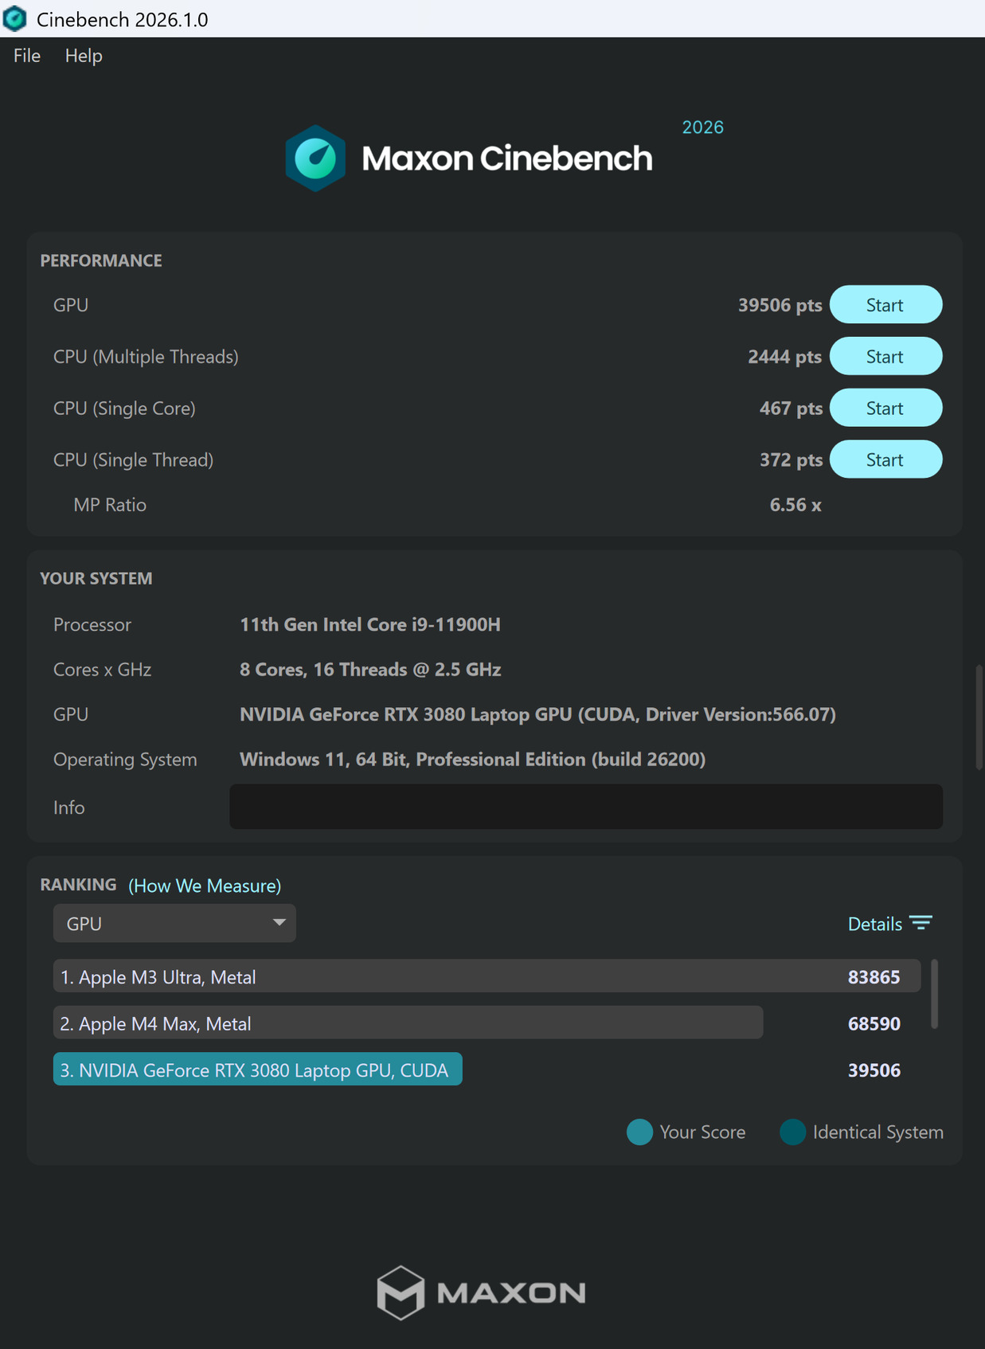The image size is (985, 1349).
Task: Click the ranking list scrollbar
Action: [934, 994]
